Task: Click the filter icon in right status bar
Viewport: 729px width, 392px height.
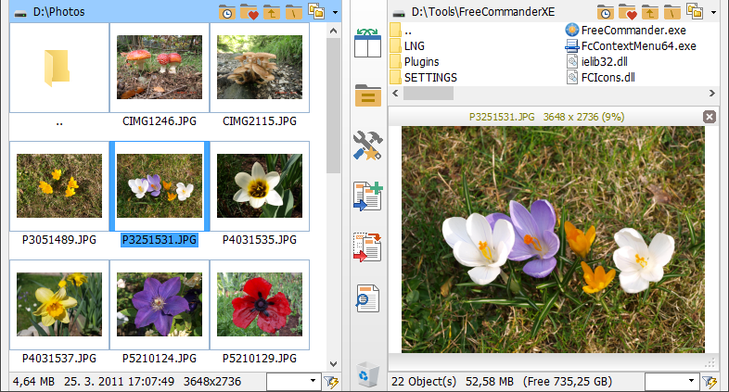Action: pos(710,382)
